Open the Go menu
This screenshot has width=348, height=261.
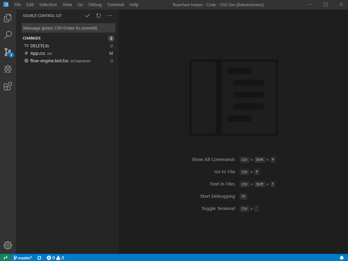80,4
